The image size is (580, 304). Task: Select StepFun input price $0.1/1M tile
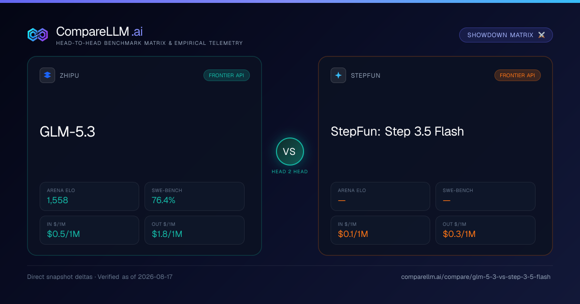tap(380, 230)
